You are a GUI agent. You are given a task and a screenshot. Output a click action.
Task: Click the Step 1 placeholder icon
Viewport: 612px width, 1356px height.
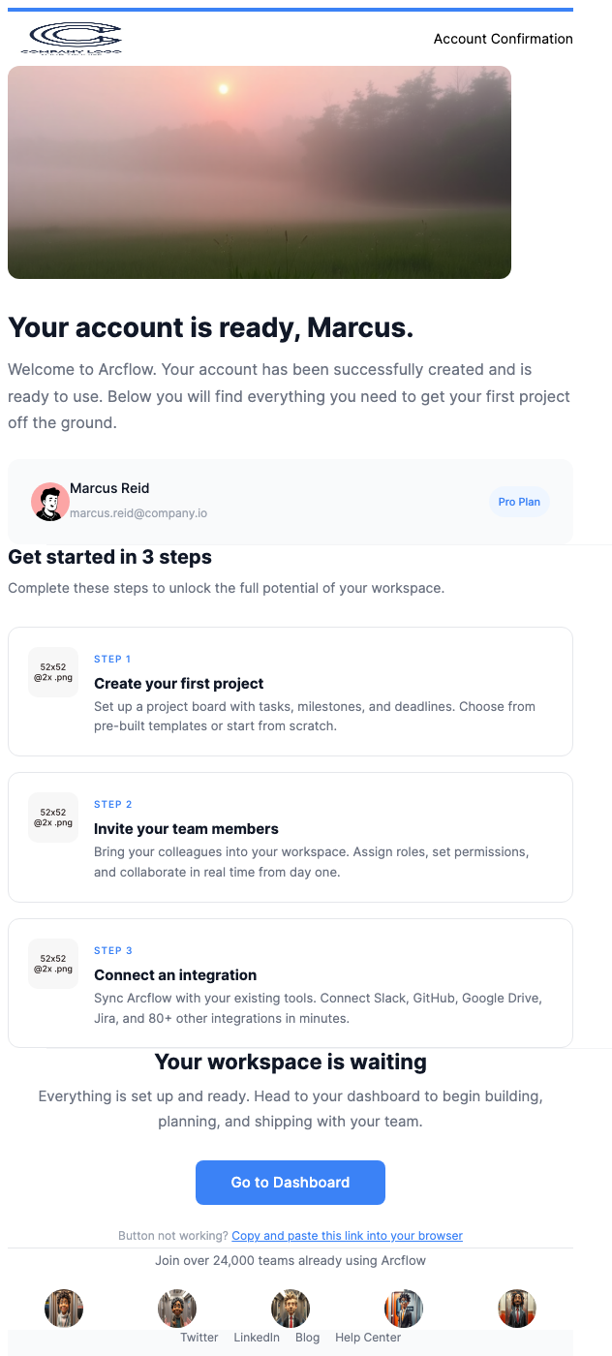[x=53, y=672]
